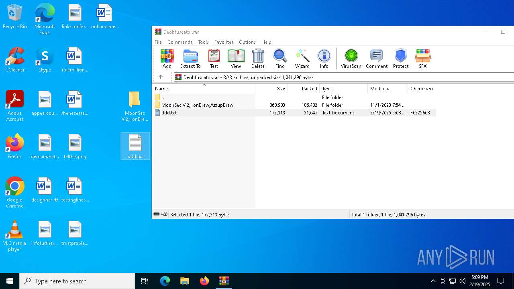
Task: Click the Add toolbar icon in WinRAR
Action: pos(167,59)
